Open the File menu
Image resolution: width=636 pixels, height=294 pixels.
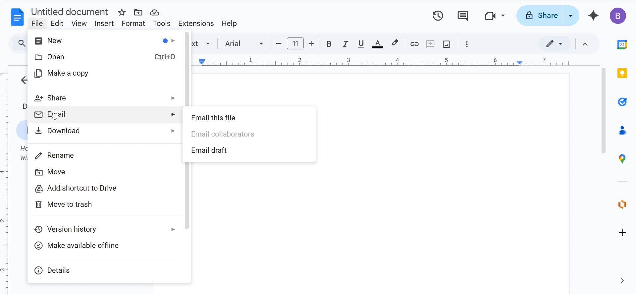(x=37, y=24)
